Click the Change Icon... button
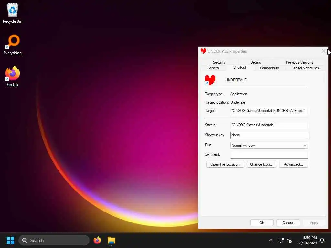This screenshot has width=331, height=248. [261, 164]
